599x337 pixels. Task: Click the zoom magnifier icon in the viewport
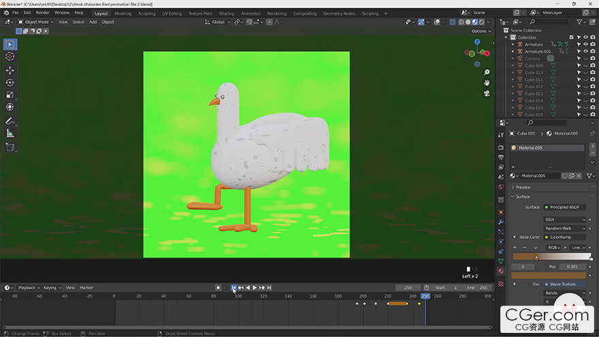tap(487, 72)
